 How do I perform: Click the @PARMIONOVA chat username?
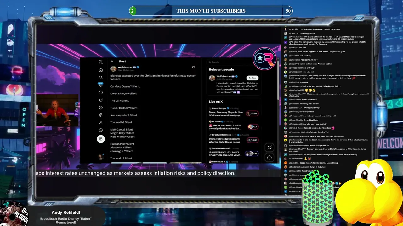(296, 72)
